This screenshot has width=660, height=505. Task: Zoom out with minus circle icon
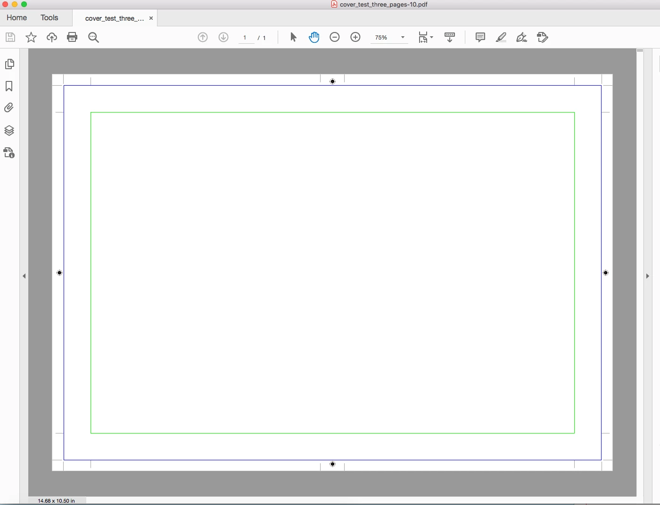[x=335, y=37]
